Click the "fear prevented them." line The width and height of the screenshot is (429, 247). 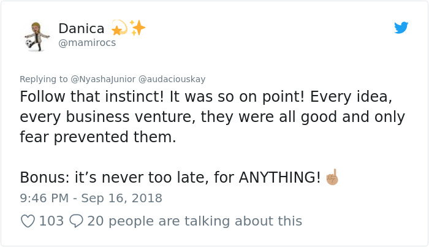click(x=98, y=138)
